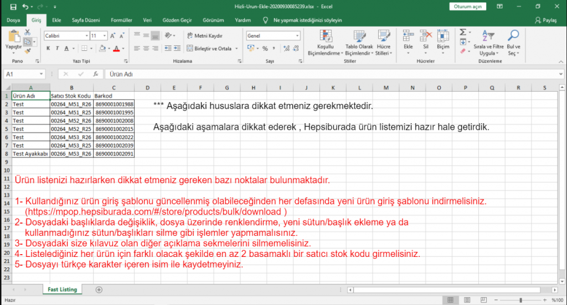Select the Fast Listing sheet tab
The height and width of the screenshot is (305, 567).
coord(62,290)
